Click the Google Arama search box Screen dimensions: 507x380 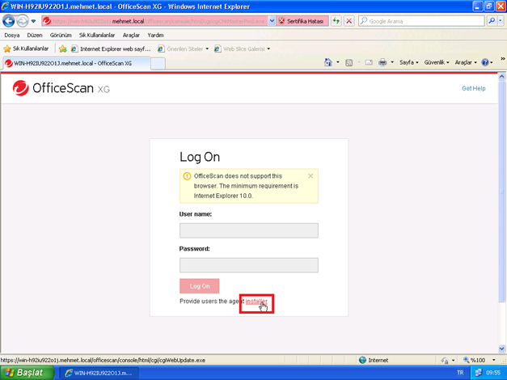(421, 21)
